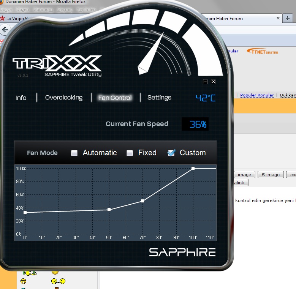Click the alıntı button in forum editor
Viewport: 296px width, 289px height.
click(241, 183)
